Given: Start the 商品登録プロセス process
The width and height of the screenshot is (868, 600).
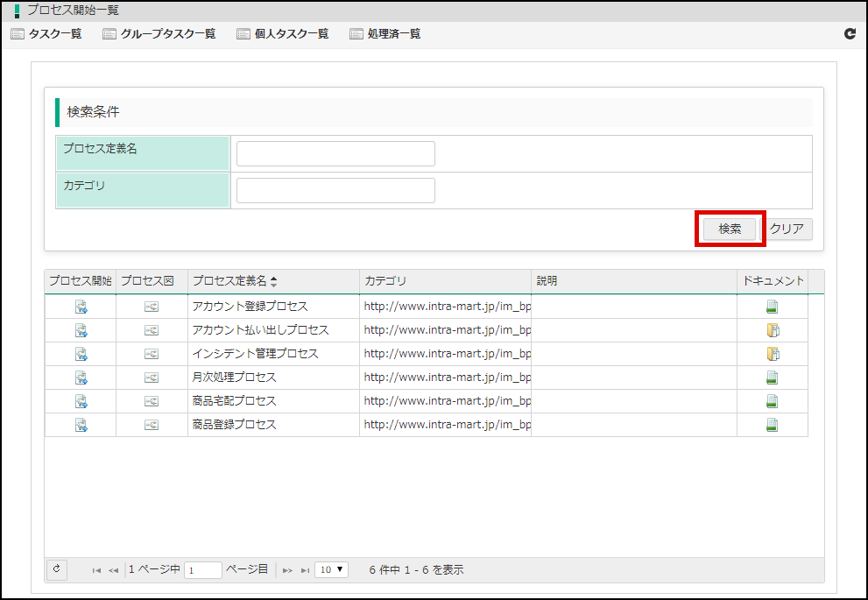Looking at the screenshot, I should click(x=81, y=425).
